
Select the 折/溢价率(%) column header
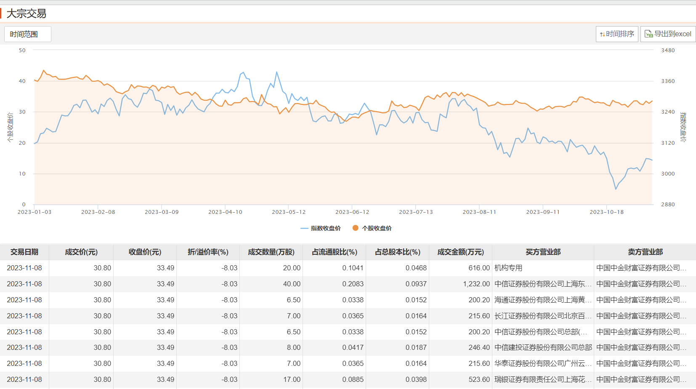point(208,252)
